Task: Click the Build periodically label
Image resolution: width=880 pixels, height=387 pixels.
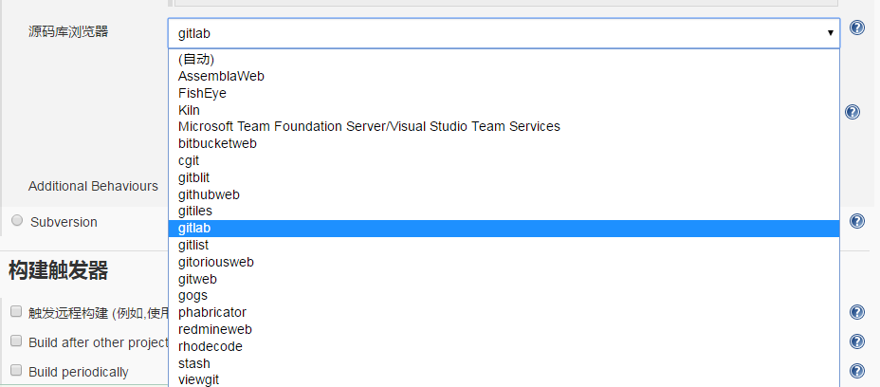Action: (x=78, y=372)
